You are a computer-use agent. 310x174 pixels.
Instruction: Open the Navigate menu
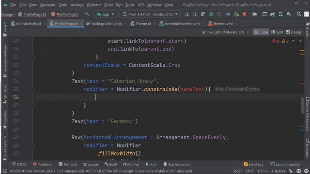click(47, 5)
